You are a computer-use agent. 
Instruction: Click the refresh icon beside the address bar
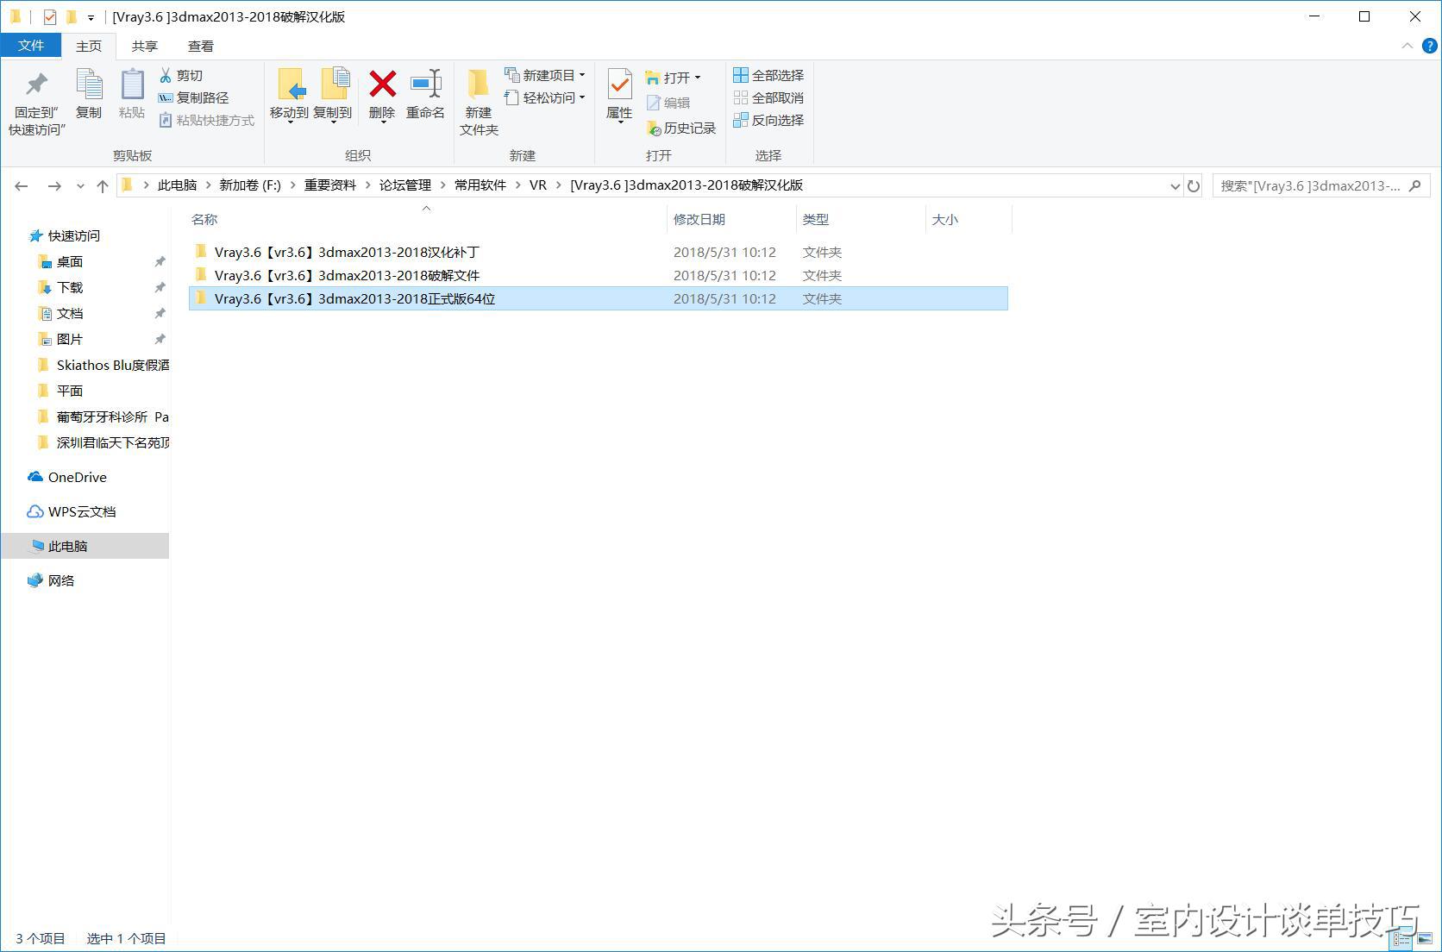1194,185
